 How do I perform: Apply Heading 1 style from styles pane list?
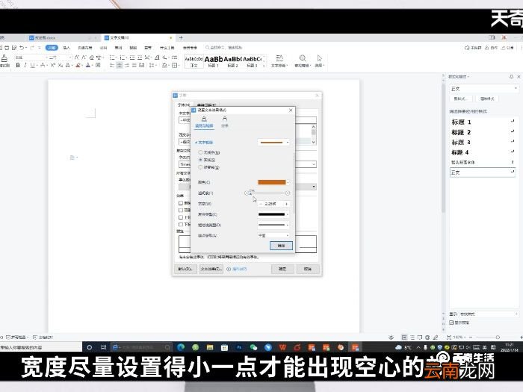(483, 122)
